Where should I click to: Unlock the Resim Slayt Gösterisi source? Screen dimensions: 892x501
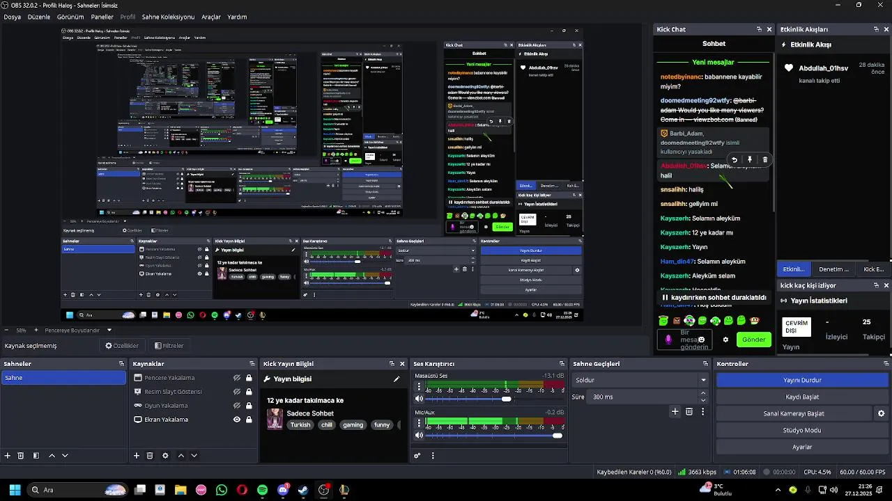click(249, 392)
